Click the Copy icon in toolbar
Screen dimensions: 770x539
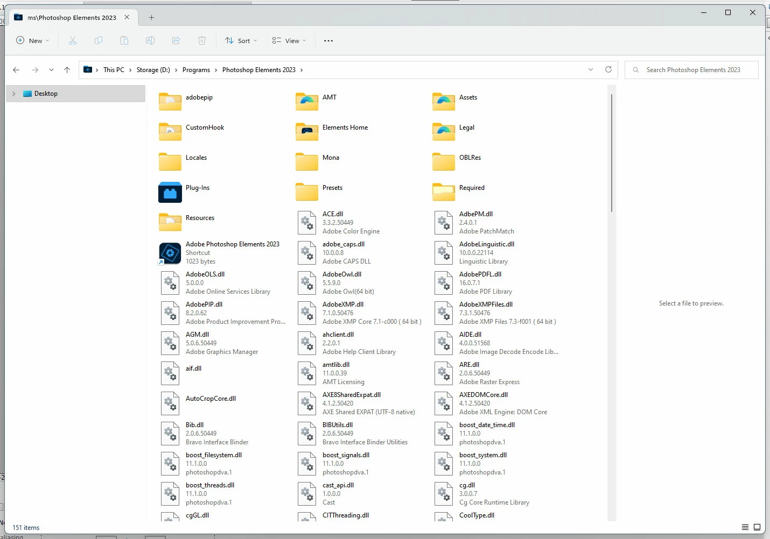coord(99,40)
